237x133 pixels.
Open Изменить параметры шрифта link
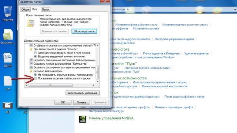click(174, 107)
